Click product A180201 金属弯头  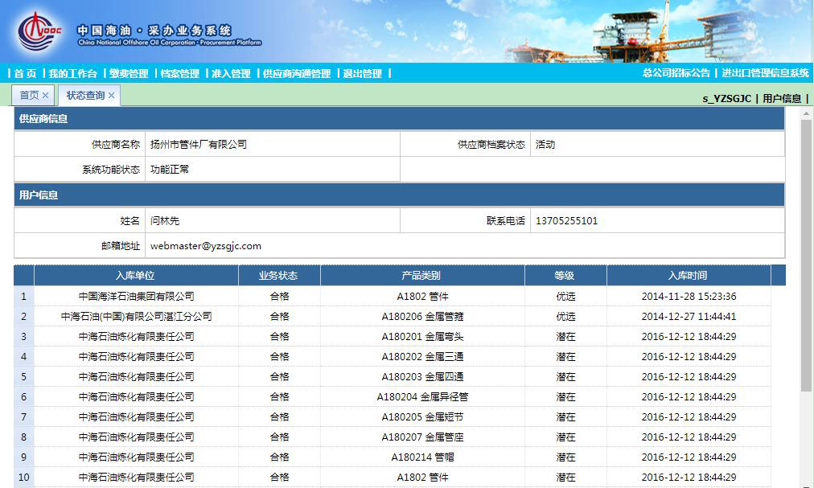click(x=422, y=336)
